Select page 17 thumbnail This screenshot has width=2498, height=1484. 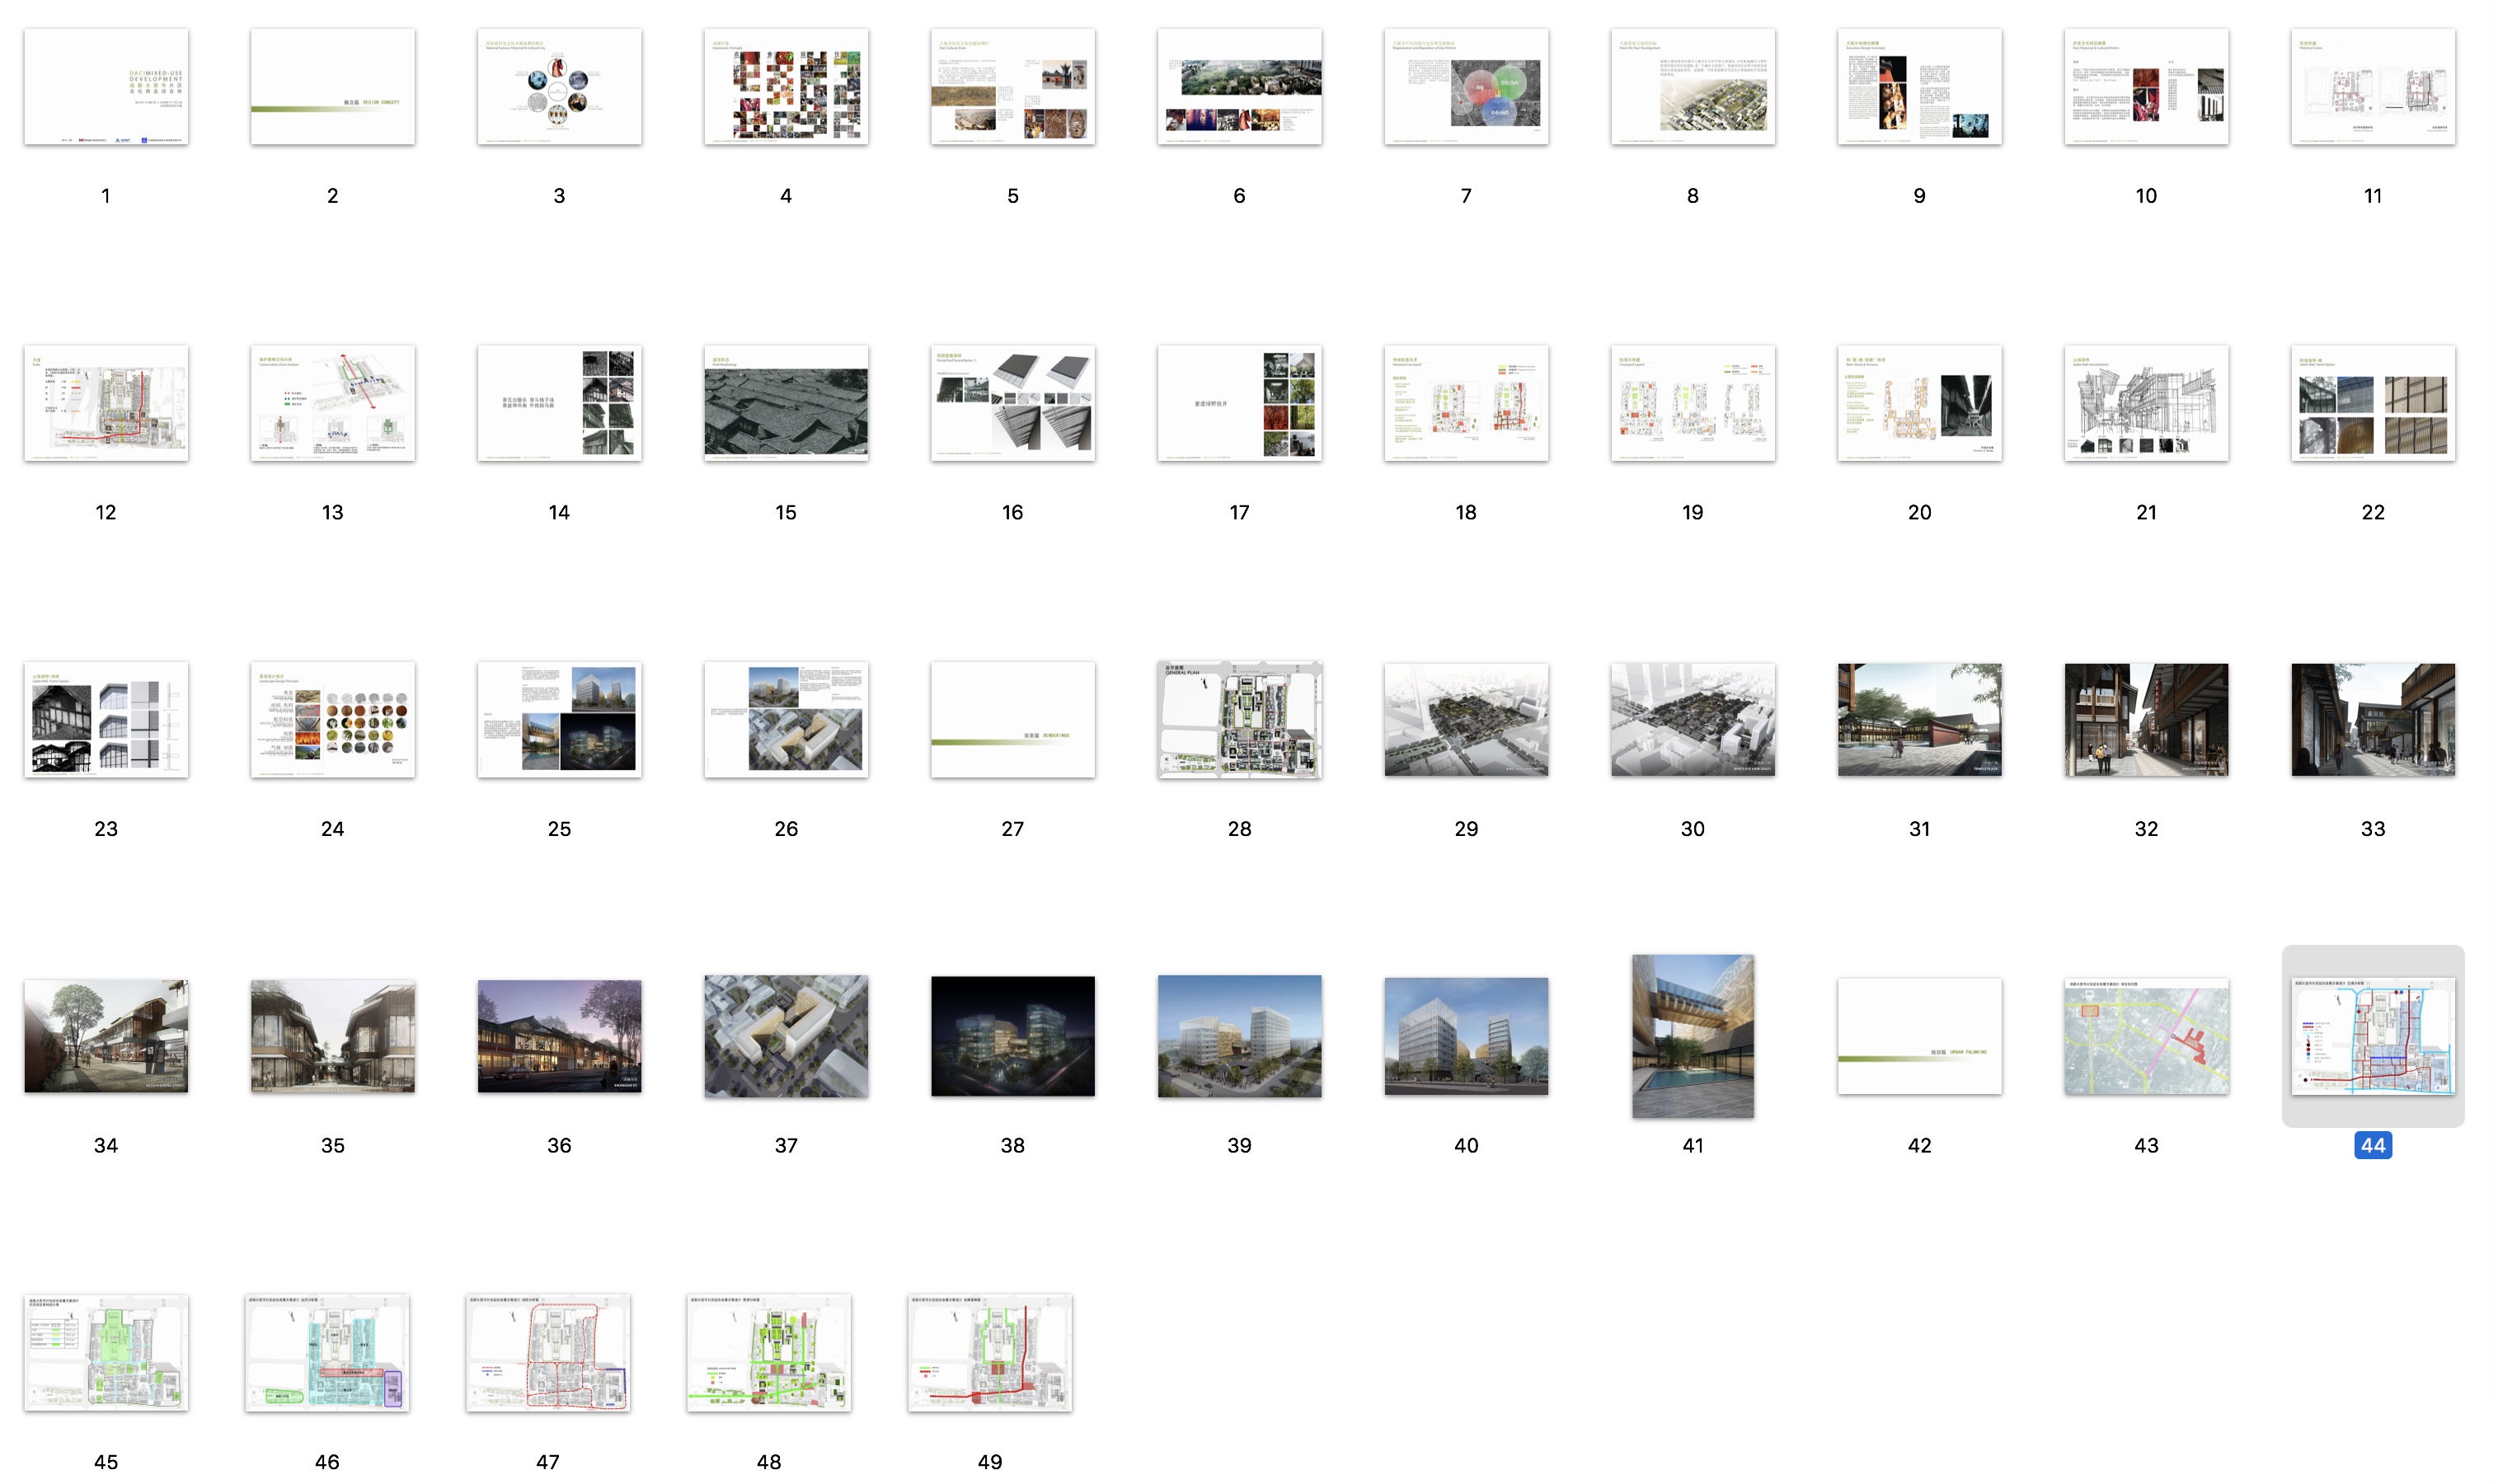coord(1240,403)
